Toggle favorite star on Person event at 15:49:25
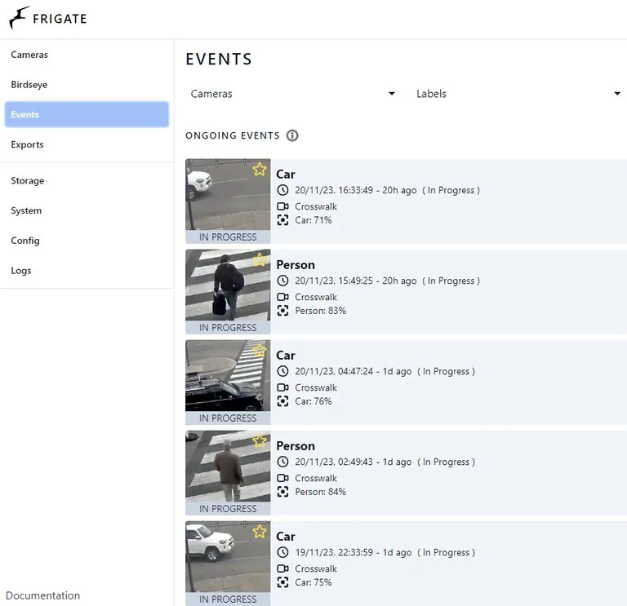 260,260
